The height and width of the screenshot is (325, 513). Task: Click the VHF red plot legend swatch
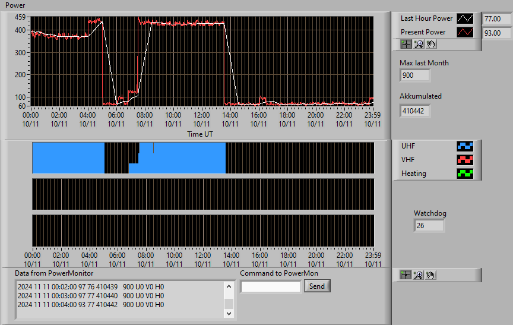point(465,160)
